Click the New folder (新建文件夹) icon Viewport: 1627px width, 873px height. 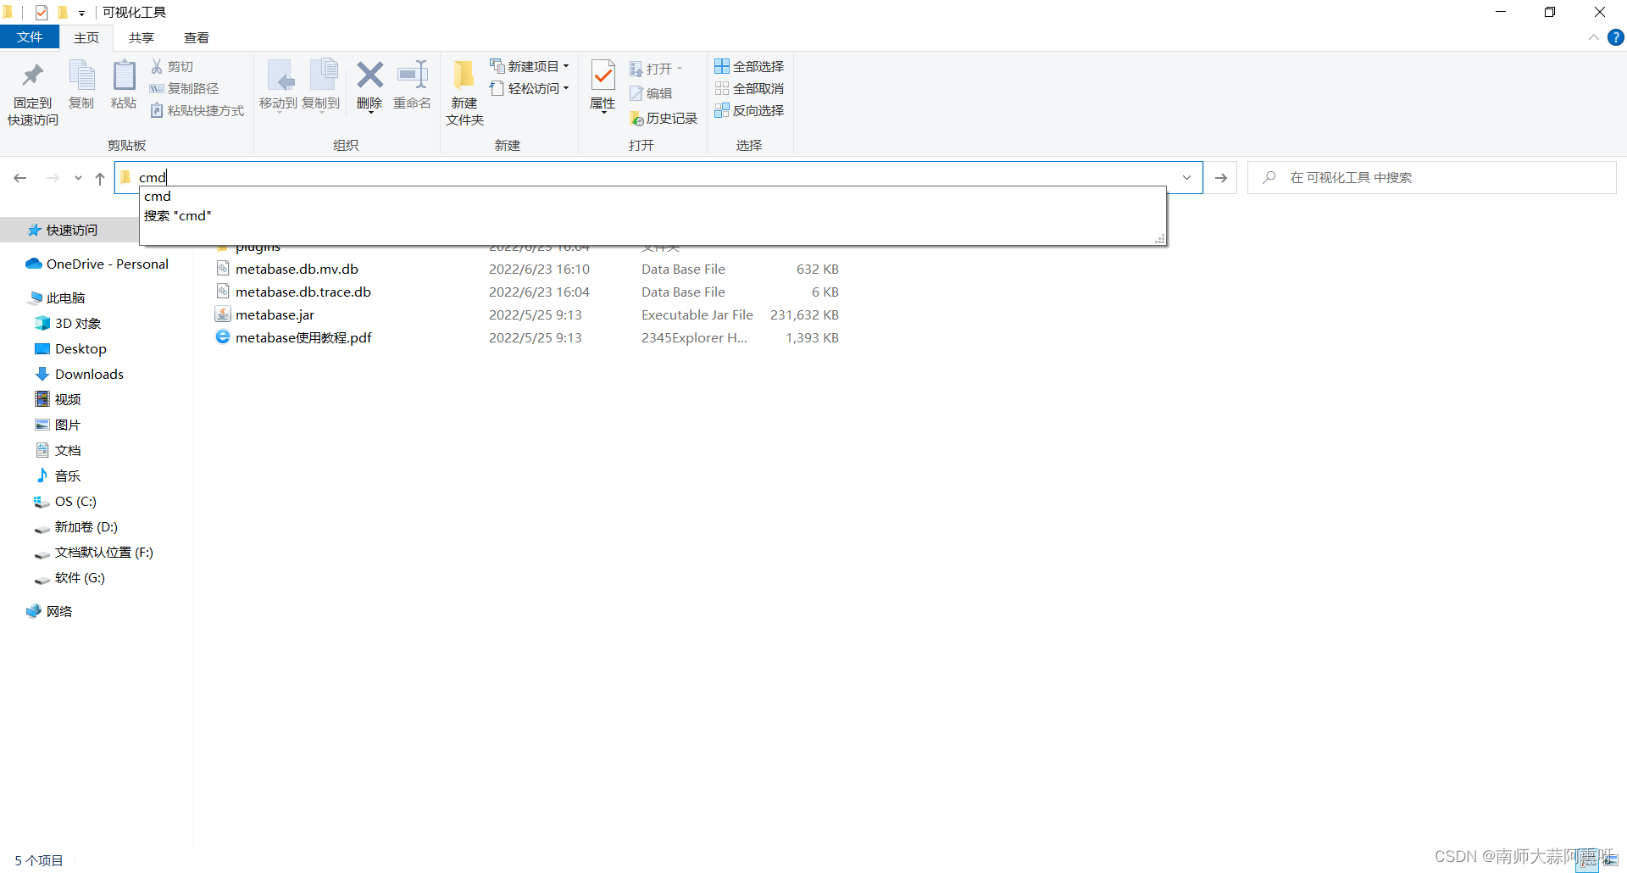(x=464, y=75)
